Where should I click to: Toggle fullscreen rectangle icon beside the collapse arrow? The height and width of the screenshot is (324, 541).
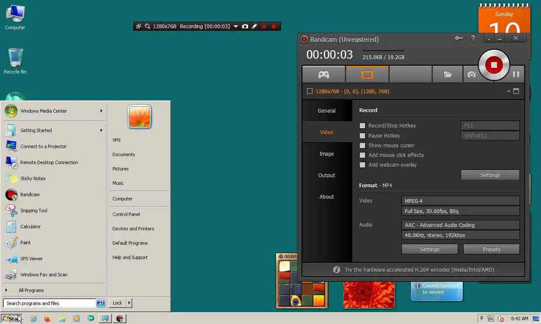click(516, 91)
